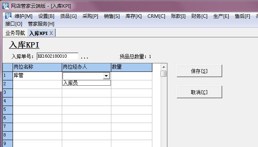Click the 岗位名称 column header
This screenshot has width=258, height=147.
[x=37, y=67]
